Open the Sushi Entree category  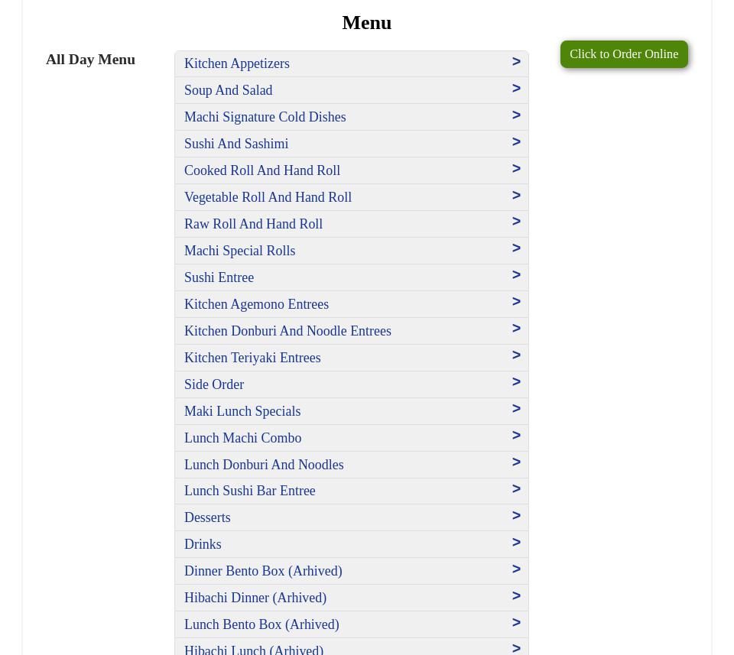click(x=219, y=277)
